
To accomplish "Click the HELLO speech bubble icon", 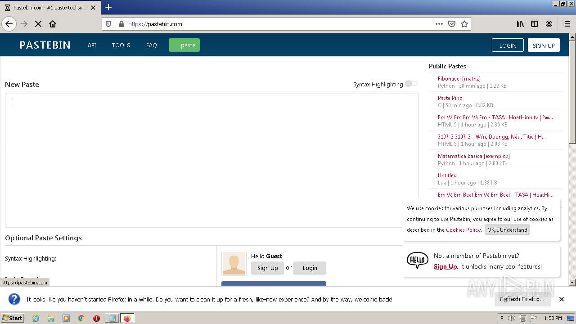I will click(418, 261).
